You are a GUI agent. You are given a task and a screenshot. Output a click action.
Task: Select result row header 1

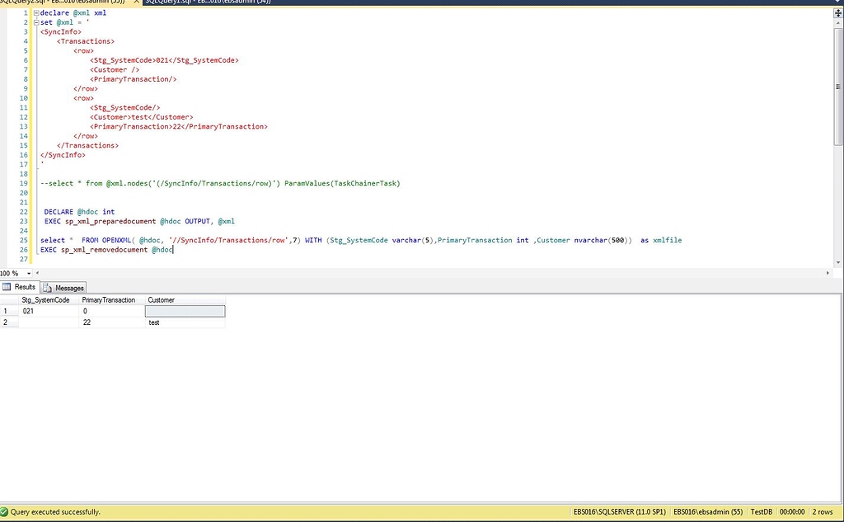[9, 312]
